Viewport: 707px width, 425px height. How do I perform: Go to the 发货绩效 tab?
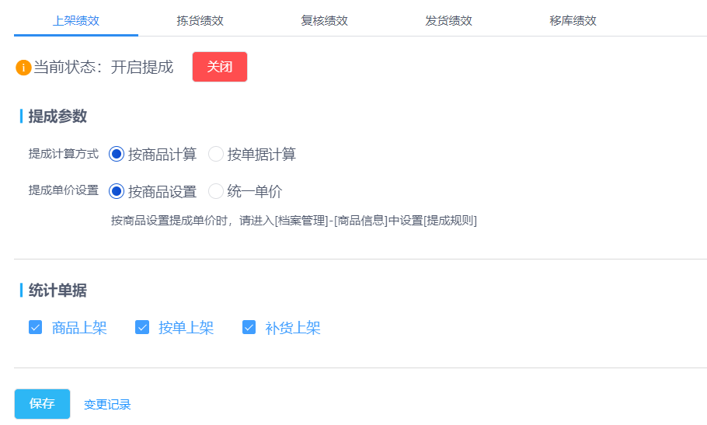click(448, 21)
